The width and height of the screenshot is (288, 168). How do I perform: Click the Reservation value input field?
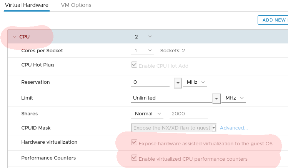tap(150, 82)
